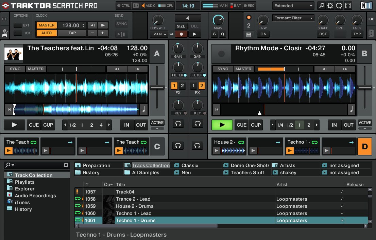This screenshot has width=376, height=240.
Task: Show larger loop sizes on Deck A
Action: 109,125
